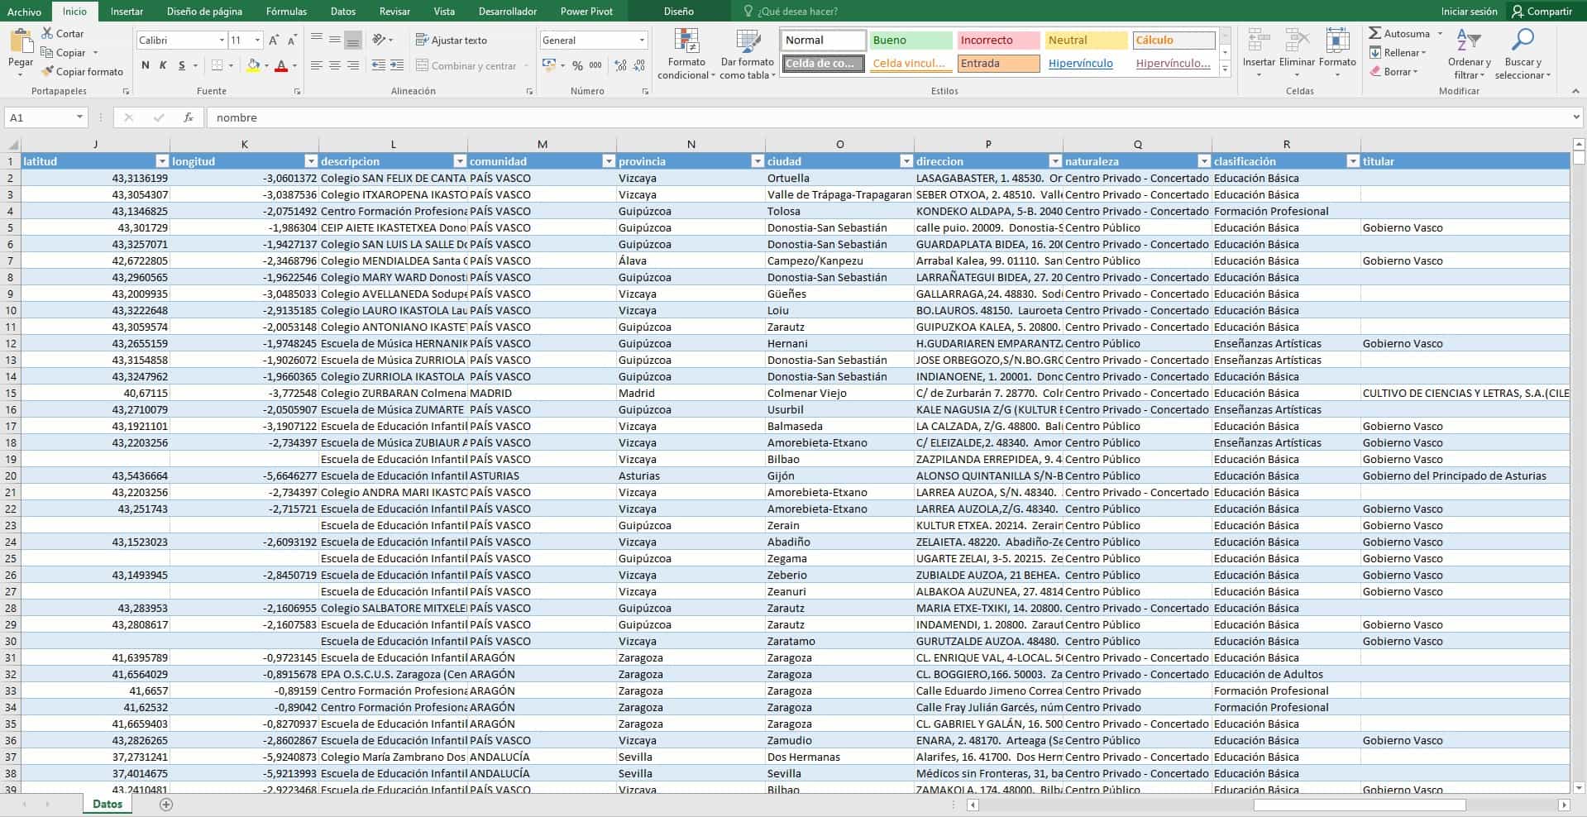
Task: Select the Datos sheet tab
Action: [x=106, y=803]
